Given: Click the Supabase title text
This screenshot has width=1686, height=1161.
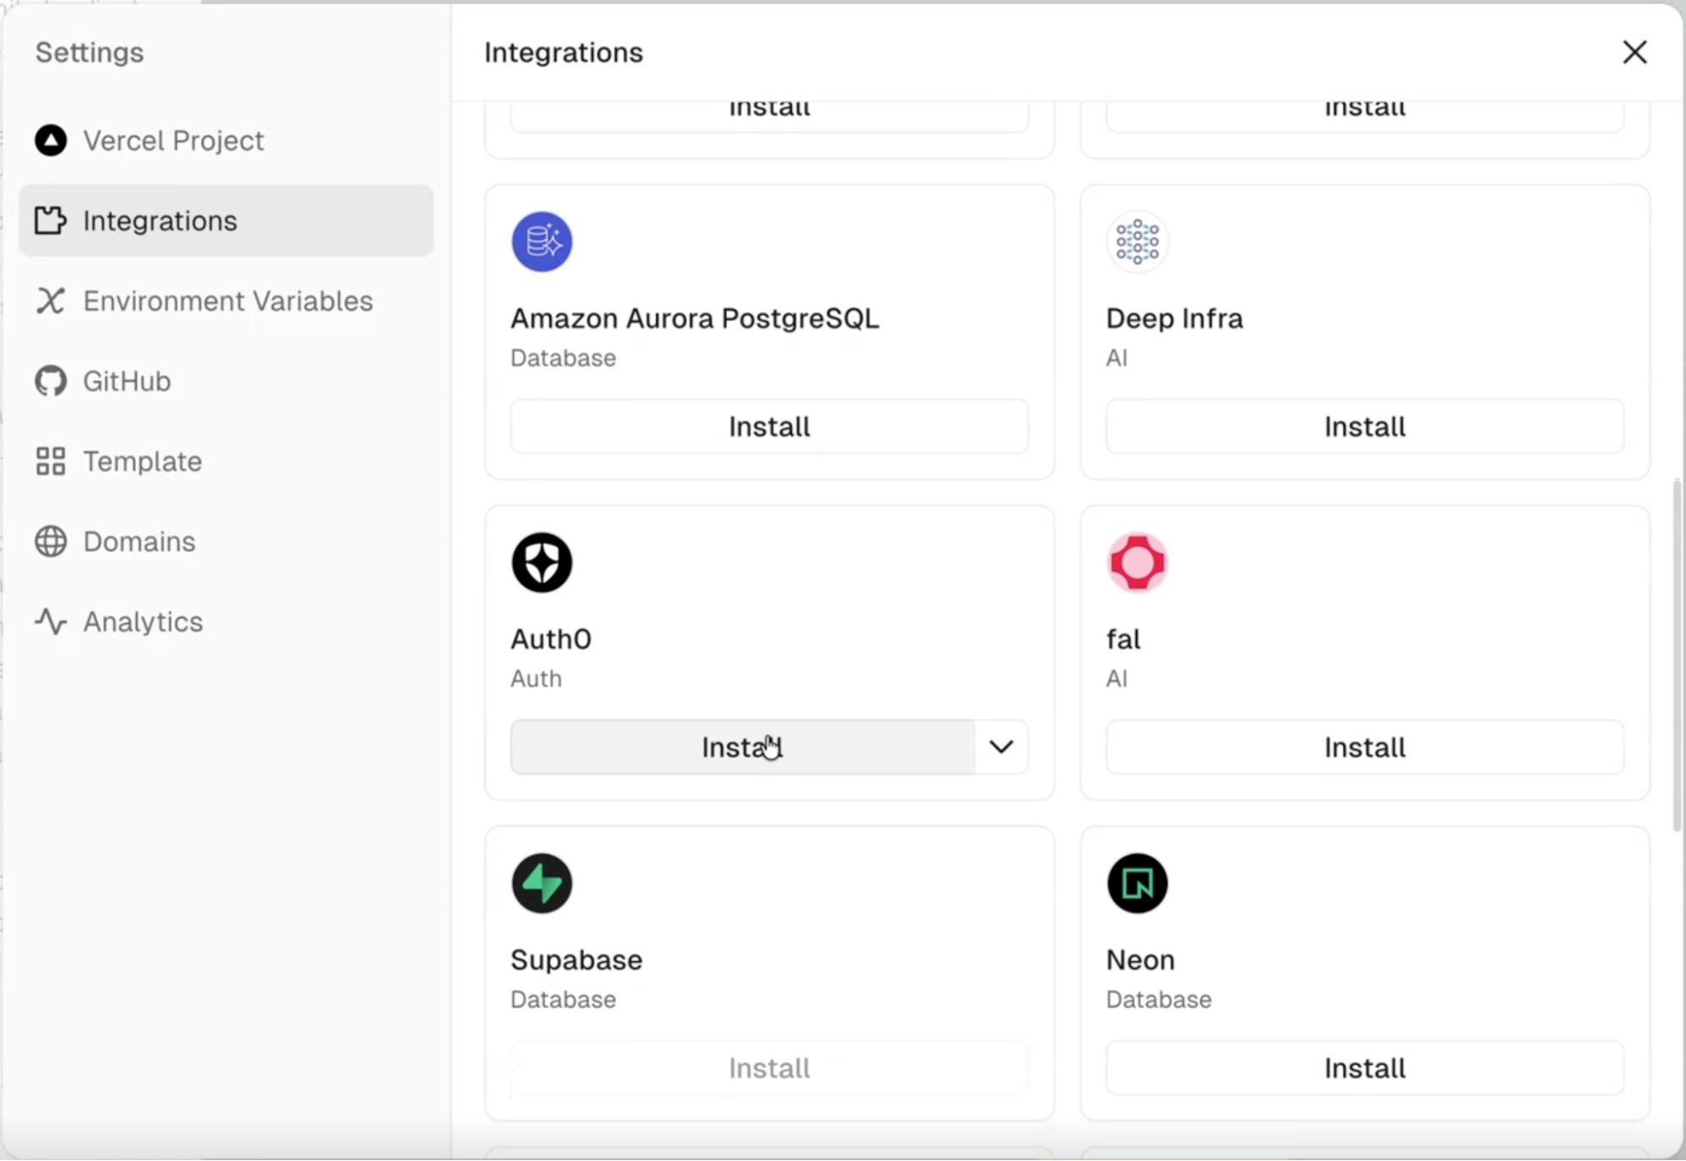Looking at the screenshot, I should pyautogui.click(x=576, y=960).
